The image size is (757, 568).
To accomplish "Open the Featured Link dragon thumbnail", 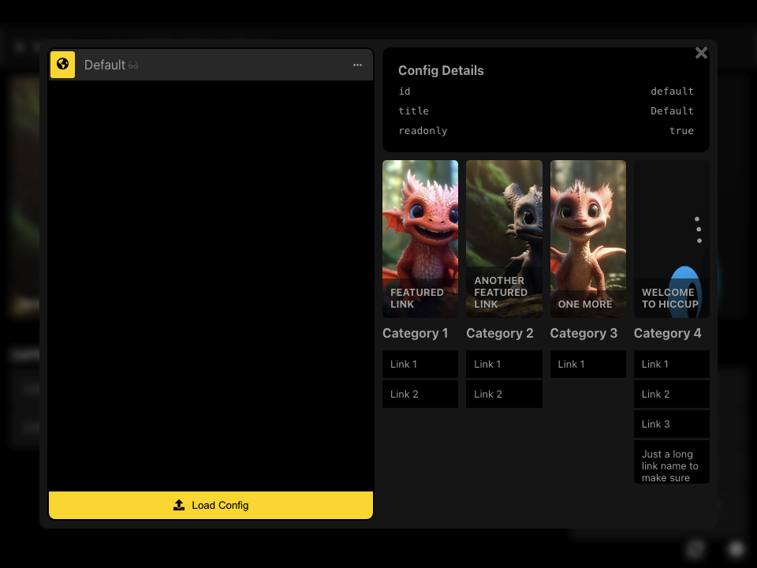I will (420, 238).
